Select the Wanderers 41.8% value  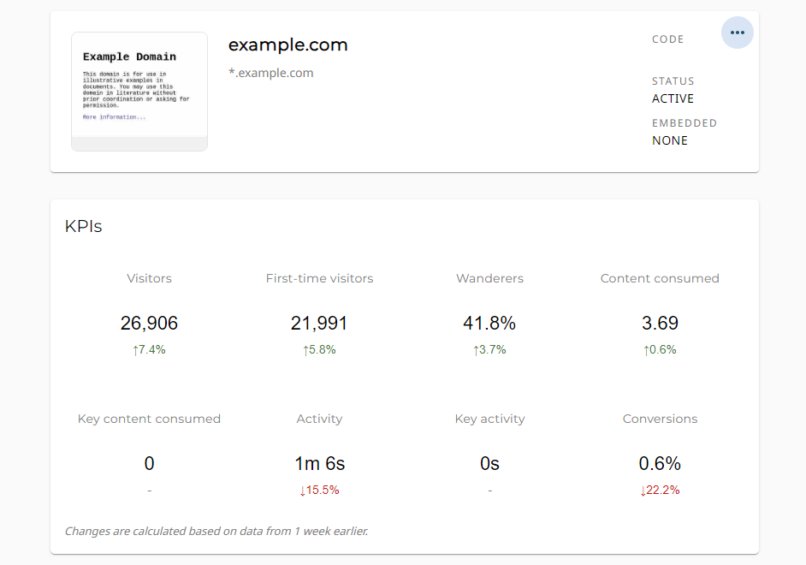(489, 324)
